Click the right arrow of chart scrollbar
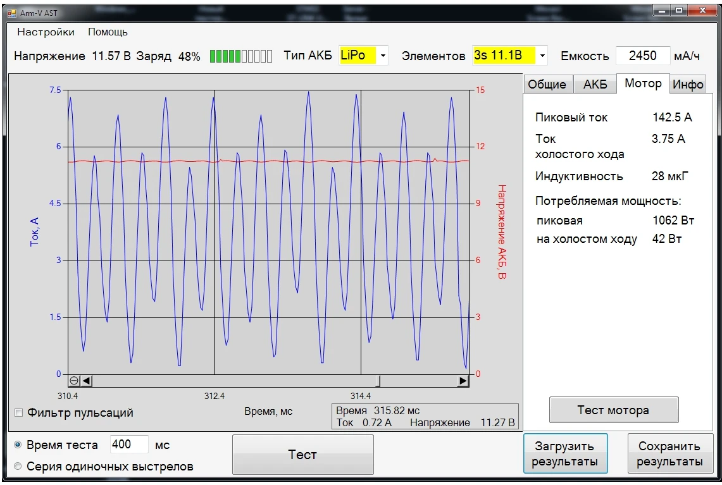The width and height of the screenshot is (722, 485). pos(463,381)
